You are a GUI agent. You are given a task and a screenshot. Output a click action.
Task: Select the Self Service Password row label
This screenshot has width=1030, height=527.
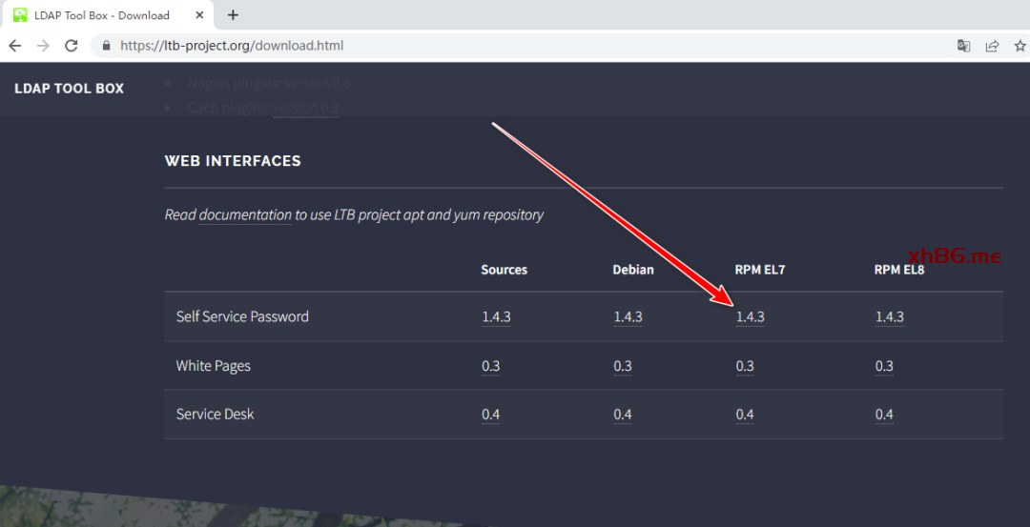point(242,316)
